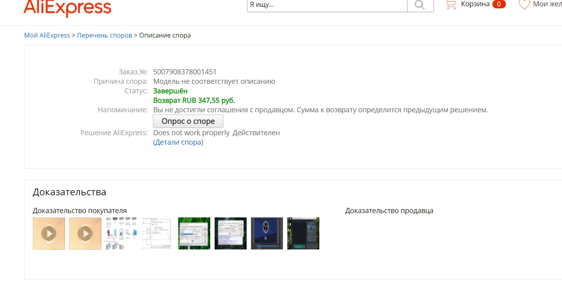Click the 'Описание спора' breadcrumb text
The width and height of the screenshot is (562, 287).
coord(165,35)
